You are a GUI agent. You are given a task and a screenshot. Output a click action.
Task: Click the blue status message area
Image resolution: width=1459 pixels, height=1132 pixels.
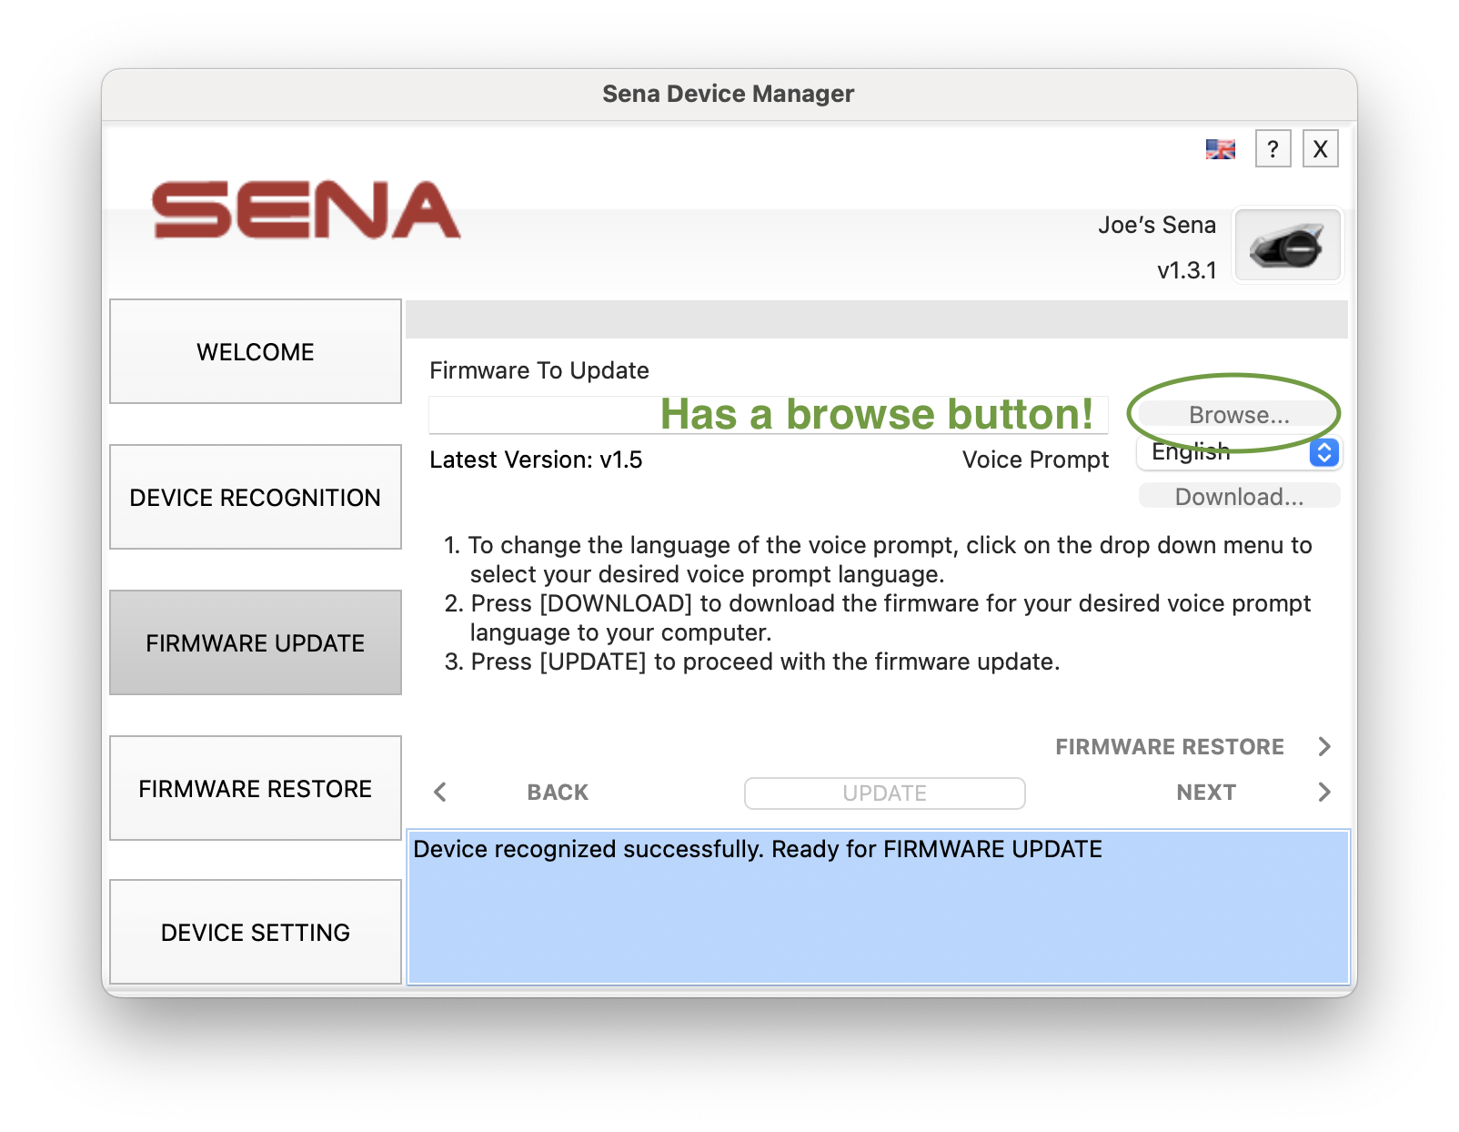point(878,910)
